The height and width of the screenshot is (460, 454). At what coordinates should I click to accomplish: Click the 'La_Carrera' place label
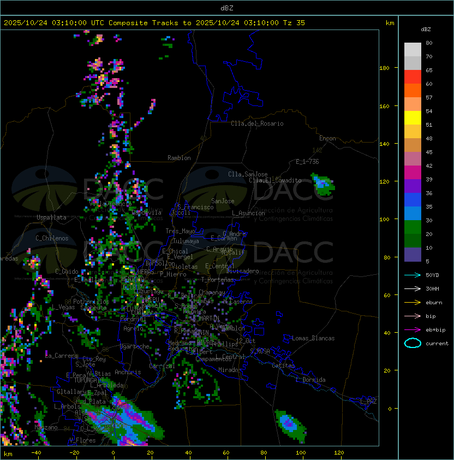click(x=62, y=356)
